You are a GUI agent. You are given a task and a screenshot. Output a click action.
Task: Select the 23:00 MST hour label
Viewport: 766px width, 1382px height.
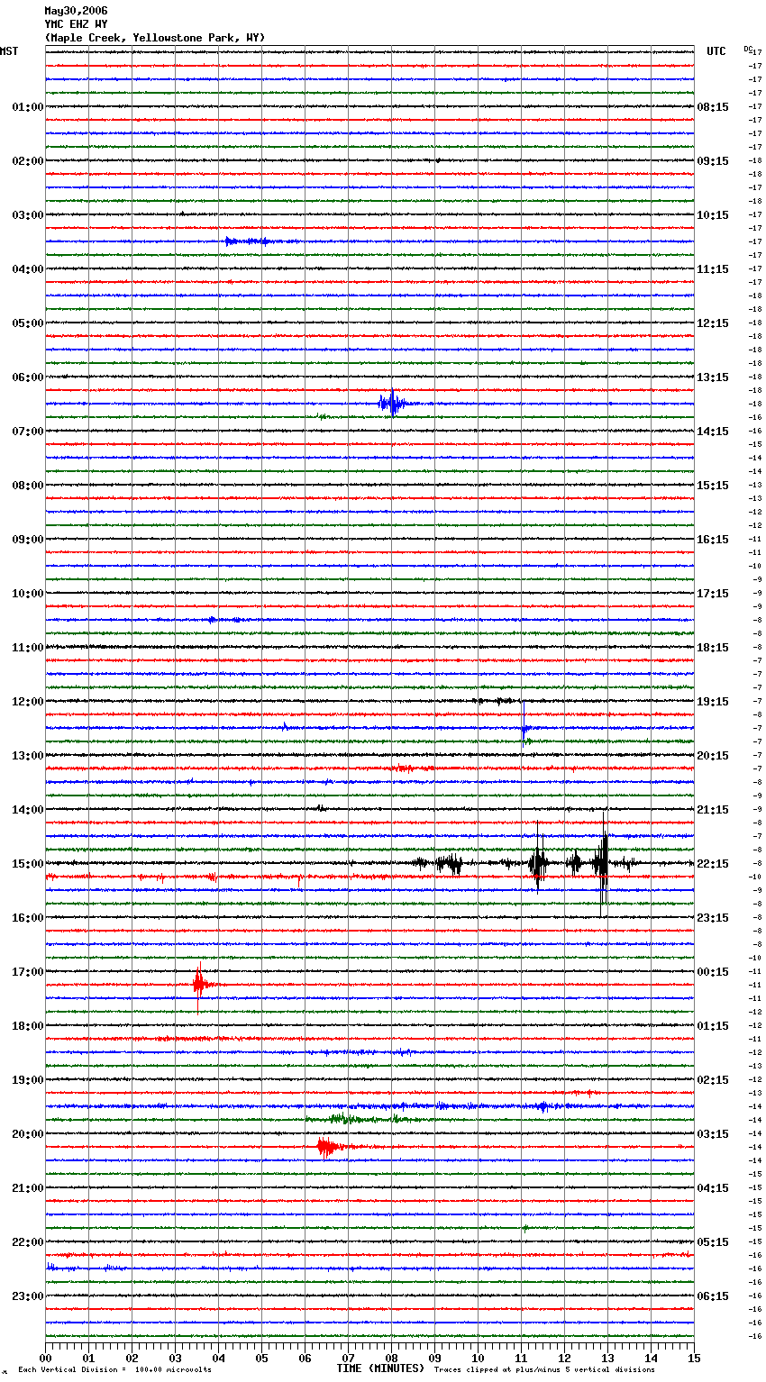(28, 1296)
